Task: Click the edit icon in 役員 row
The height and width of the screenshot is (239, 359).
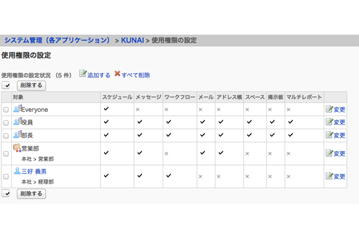Action: tap(329, 121)
